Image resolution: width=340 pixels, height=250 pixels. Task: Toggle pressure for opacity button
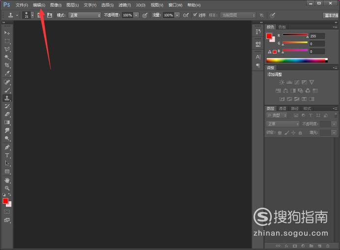tap(145, 15)
